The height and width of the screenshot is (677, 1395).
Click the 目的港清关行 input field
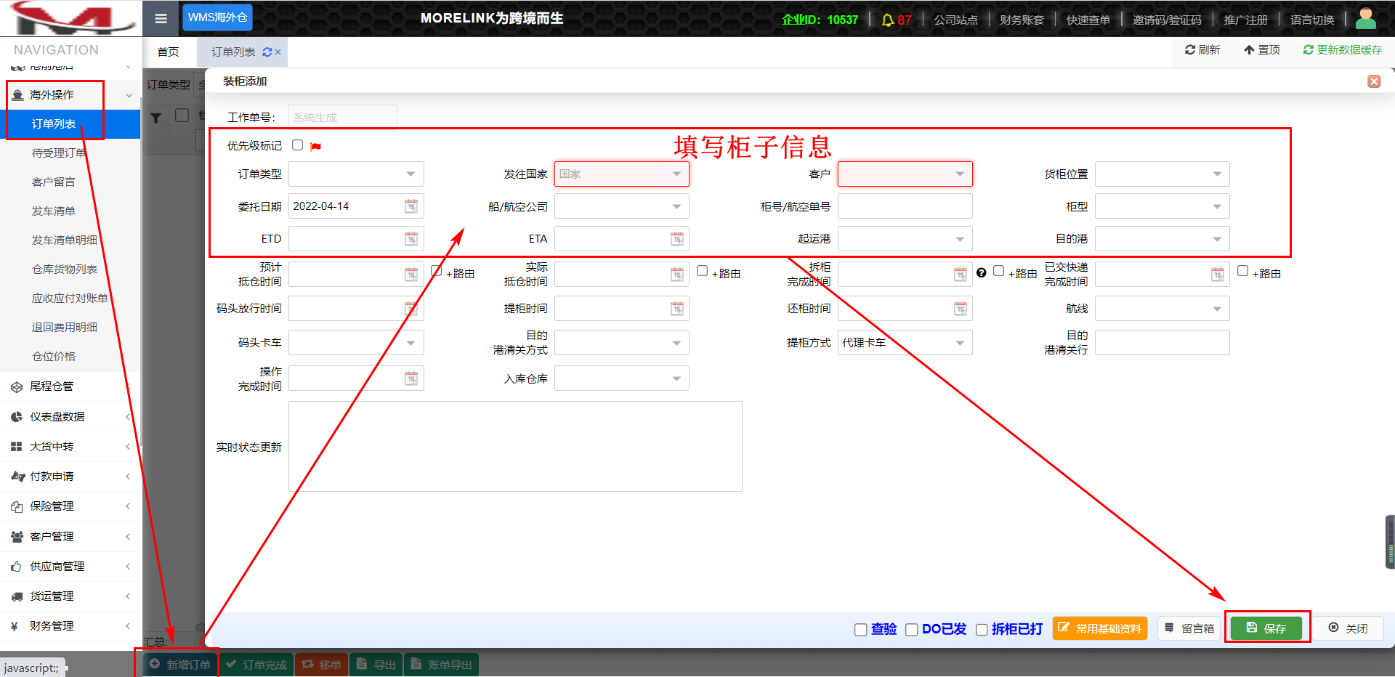1162,343
